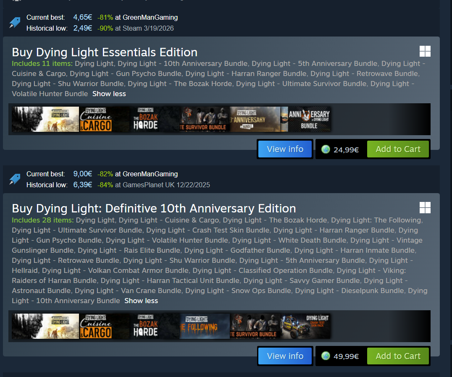Click the globe icon next to 24,99€ price
Image resolution: width=452 pixels, height=377 pixels.
tap(326, 149)
